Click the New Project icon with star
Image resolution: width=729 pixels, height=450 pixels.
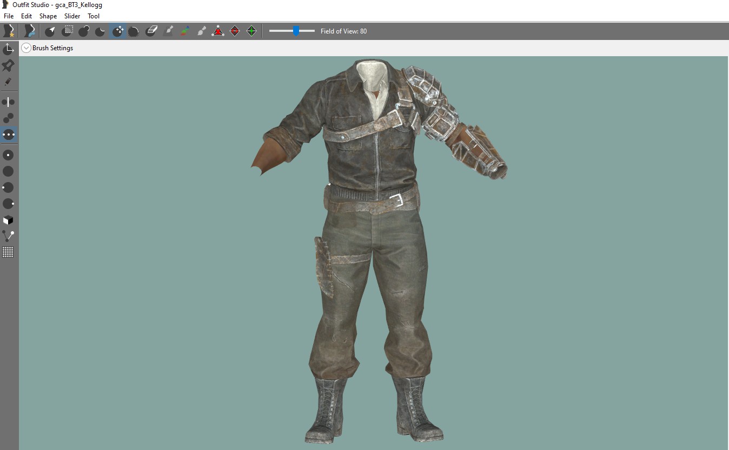(9, 31)
